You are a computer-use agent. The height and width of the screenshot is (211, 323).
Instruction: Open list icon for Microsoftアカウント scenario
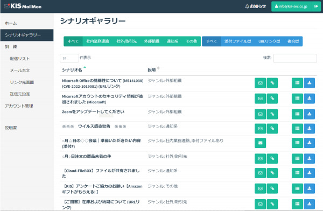(x=297, y=99)
